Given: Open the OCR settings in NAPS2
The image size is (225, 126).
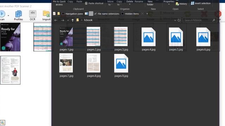Looking at the screenshot, I should 33,15.
